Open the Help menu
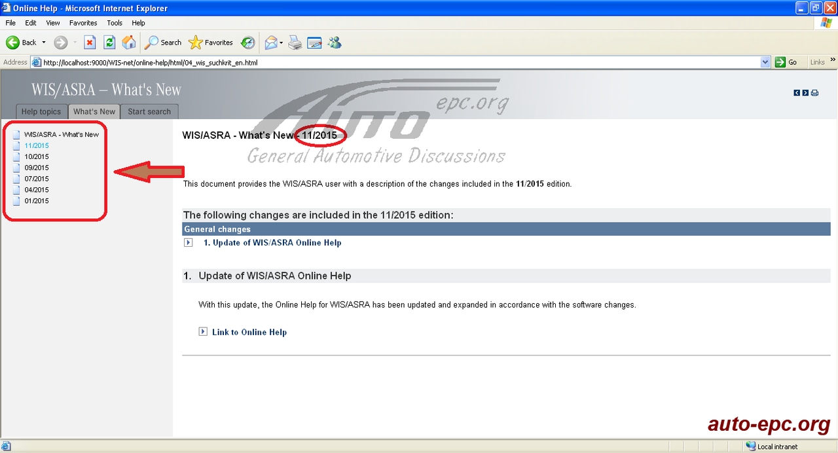 pyautogui.click(x=138, y=23)
